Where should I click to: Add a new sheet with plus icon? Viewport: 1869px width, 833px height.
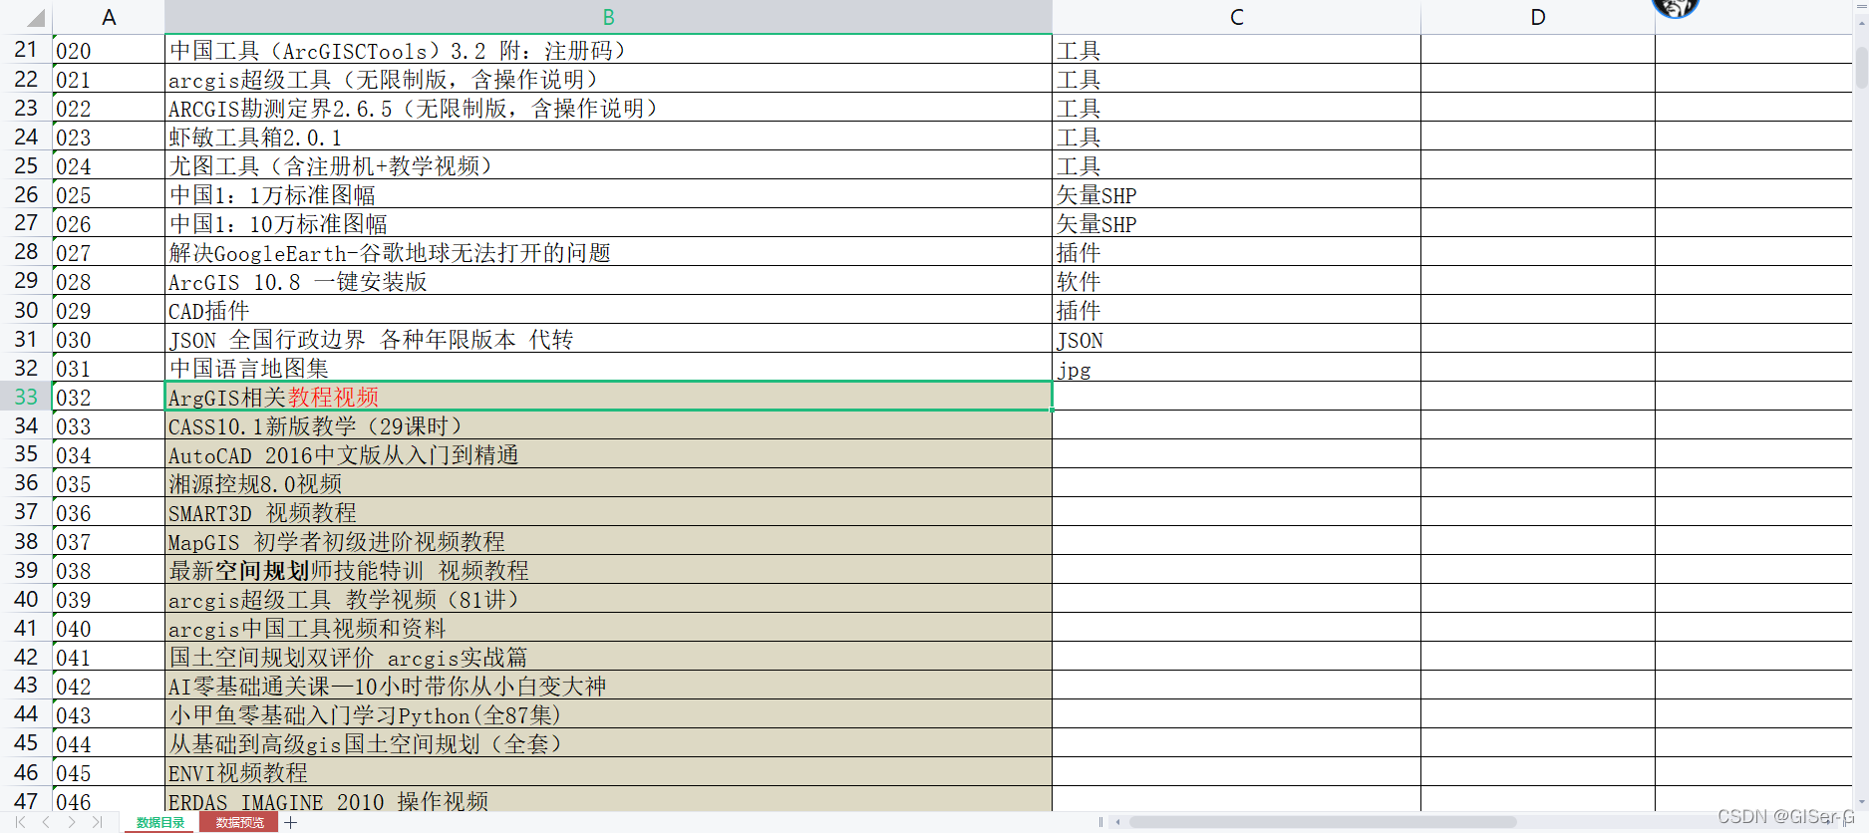click(290, 822)
